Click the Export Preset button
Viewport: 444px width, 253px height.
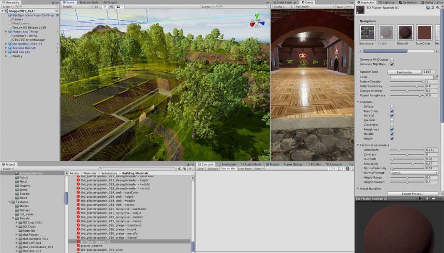(413, 194)
